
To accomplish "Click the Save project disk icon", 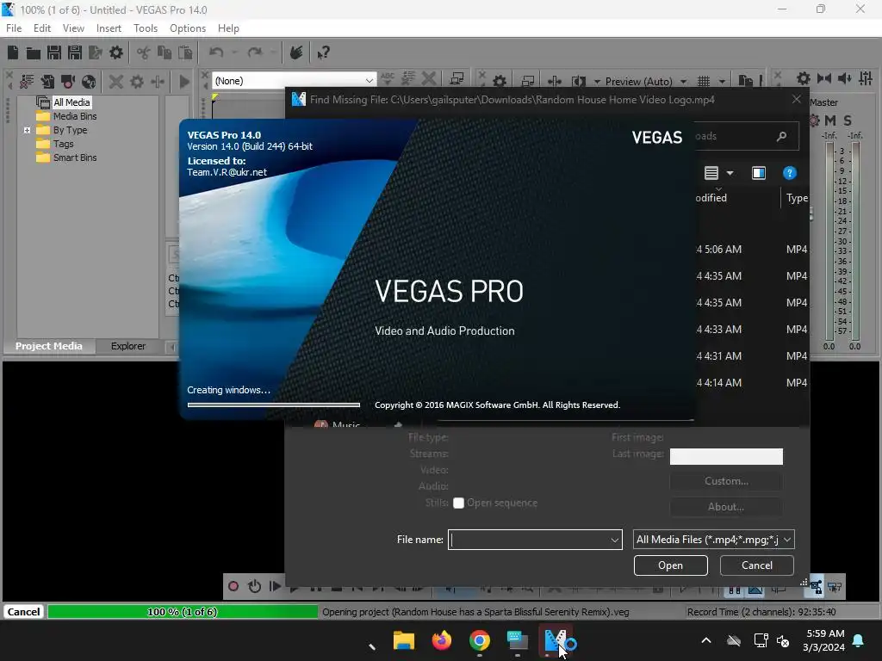I will 54,53.
